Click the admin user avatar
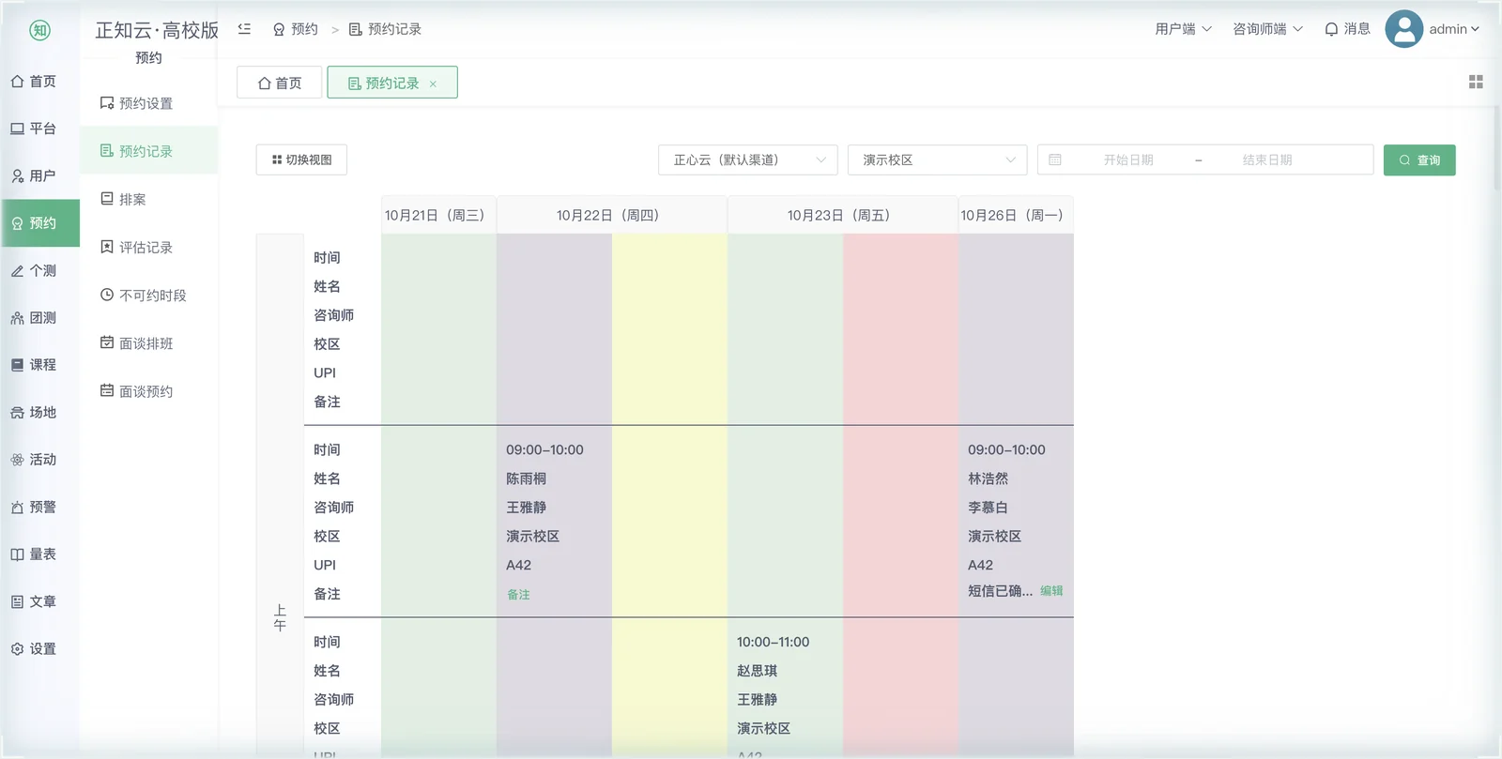 (x=1403, y=29)
